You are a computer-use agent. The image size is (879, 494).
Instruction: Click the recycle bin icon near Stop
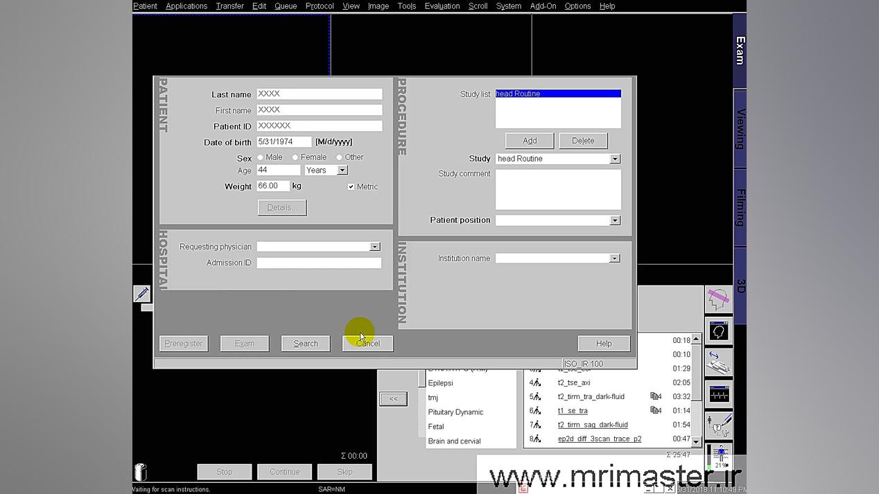[140, 472]
